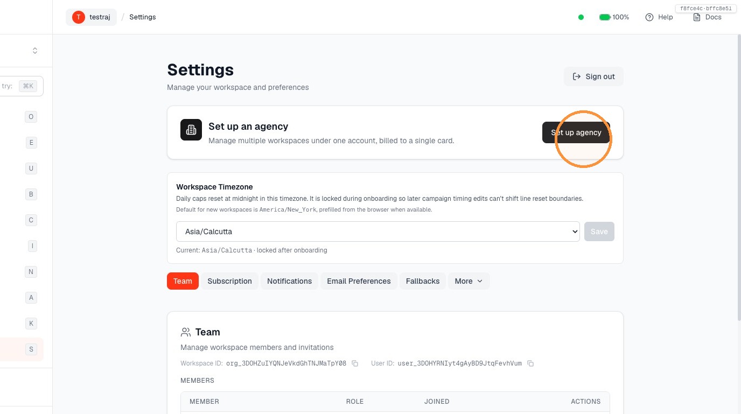Viewport: 741px width, 414px height.
Task: Click the Set up agency button
Action: (576, 132)
